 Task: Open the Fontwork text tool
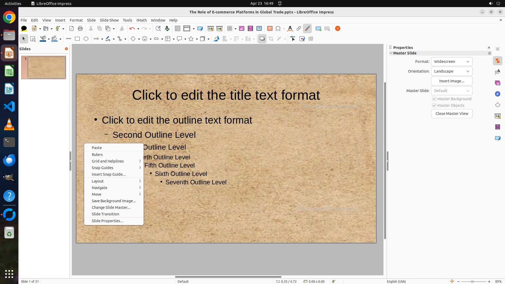click(290, 29)
